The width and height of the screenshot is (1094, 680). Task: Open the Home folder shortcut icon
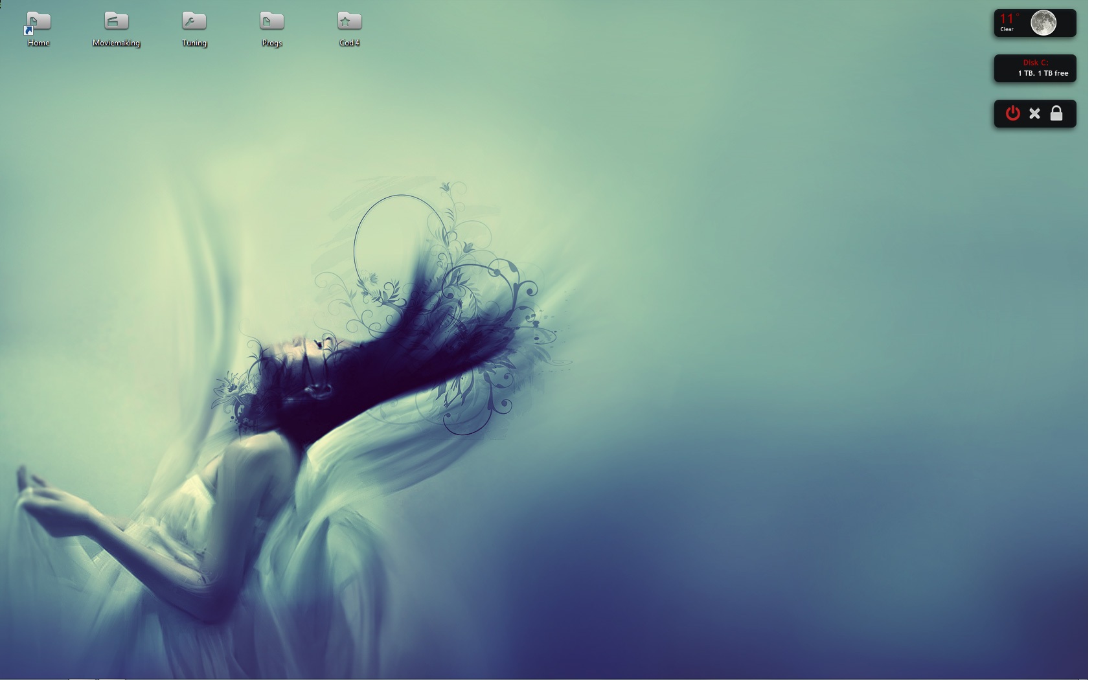click(38, 22)
